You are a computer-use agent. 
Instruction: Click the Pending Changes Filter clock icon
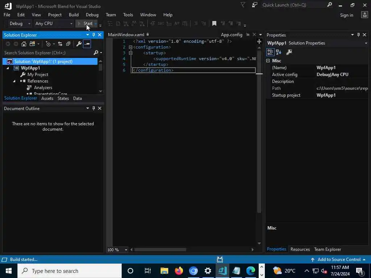(48, 44)
